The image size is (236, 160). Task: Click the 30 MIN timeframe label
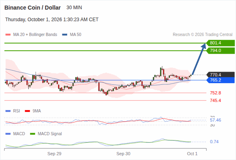(x=74, y=8)
